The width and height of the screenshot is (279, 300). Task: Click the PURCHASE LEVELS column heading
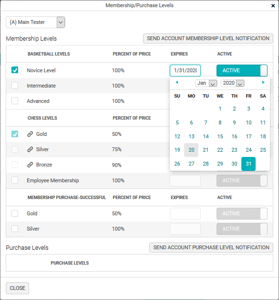pyautogui.click(x=70, y=263)
